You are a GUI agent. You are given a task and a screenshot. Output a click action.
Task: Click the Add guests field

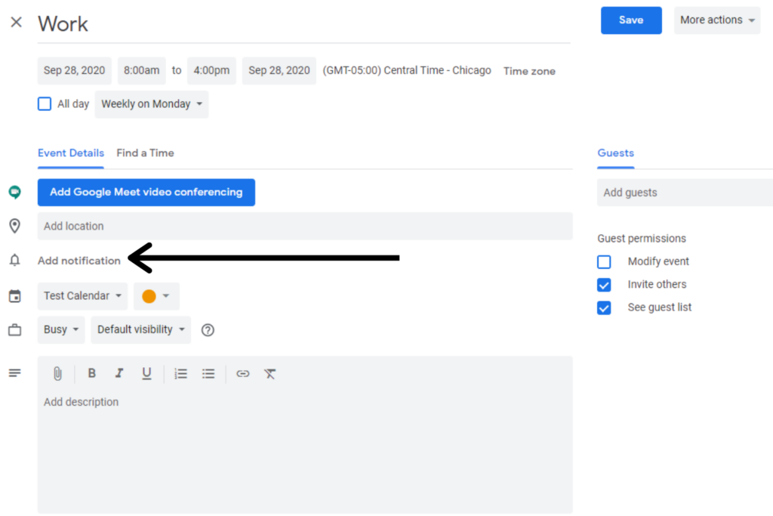685,193
